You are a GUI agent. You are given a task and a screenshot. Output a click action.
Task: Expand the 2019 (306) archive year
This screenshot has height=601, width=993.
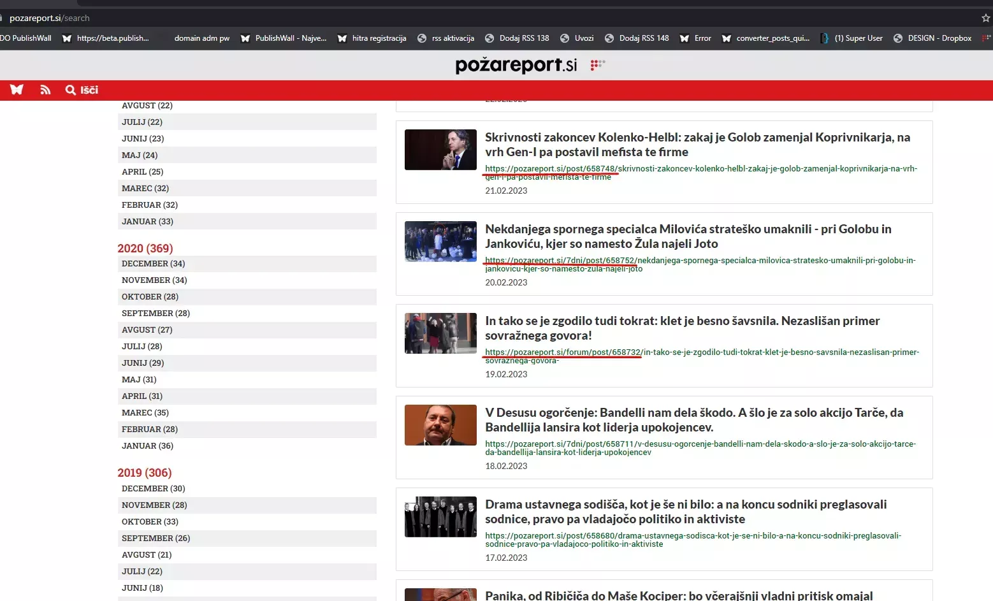[x=145, y=473]
